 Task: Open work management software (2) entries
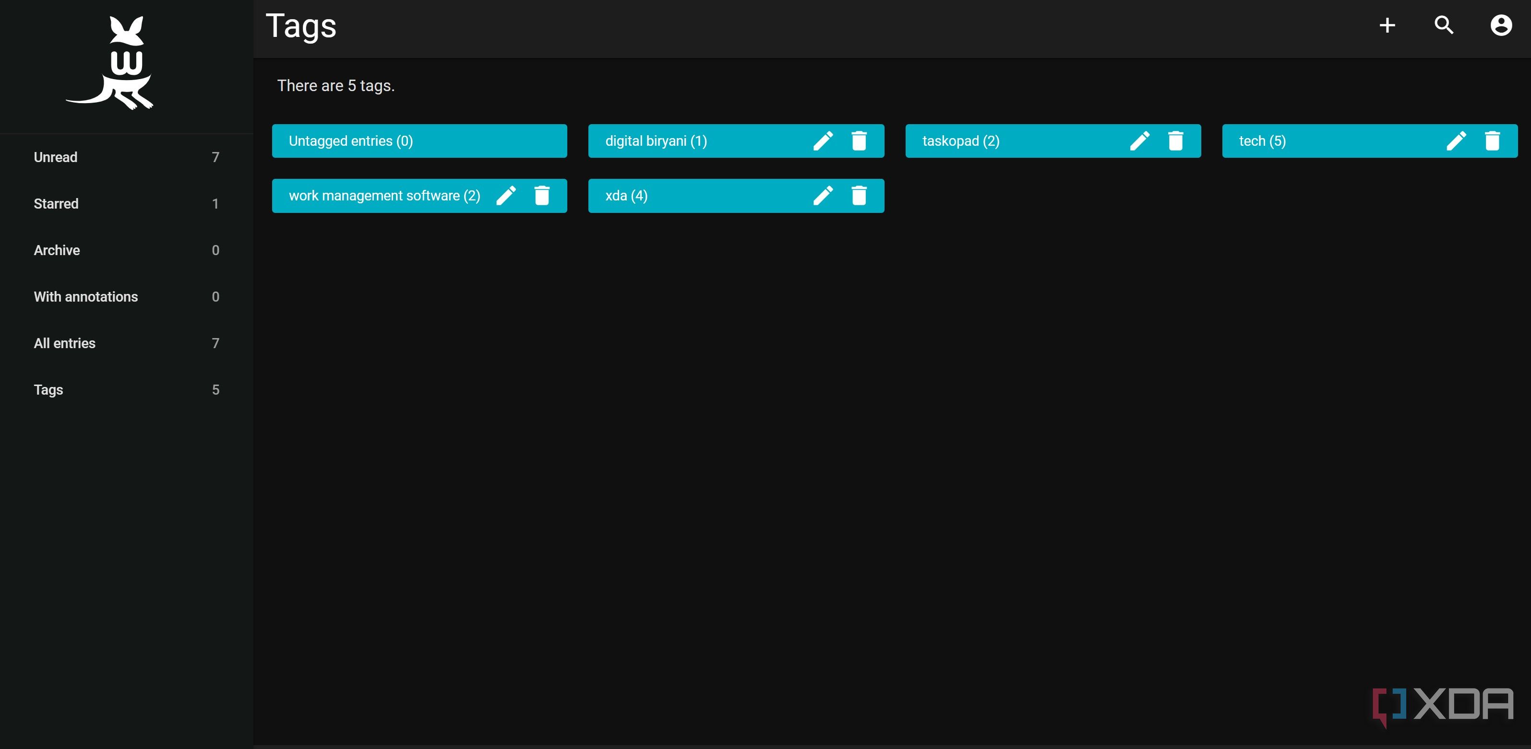click(x=384, y=196)
